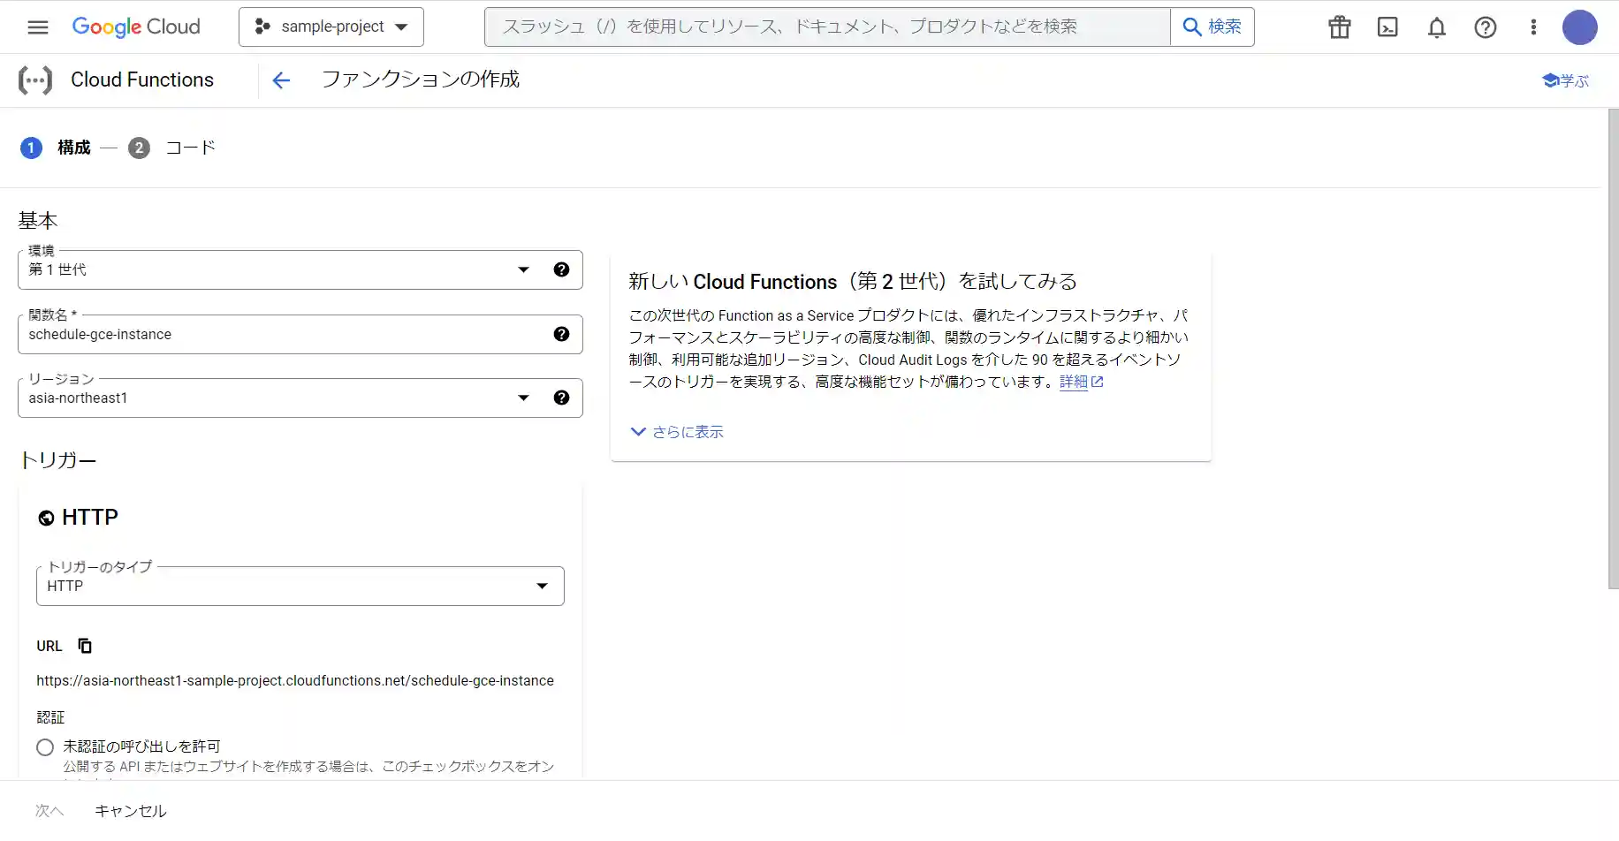Show help for the 環境 field
The image size is (1619, 841).
click(x=561, y=269)
